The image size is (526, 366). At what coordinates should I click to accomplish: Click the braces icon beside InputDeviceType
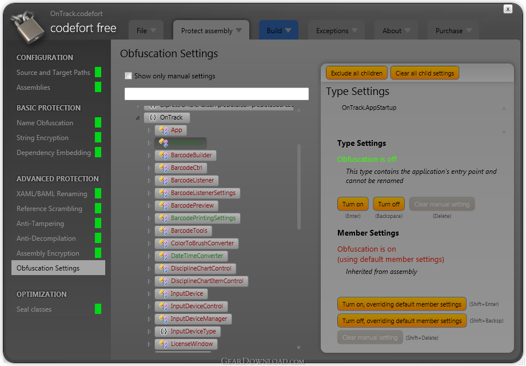pos(164,332)
